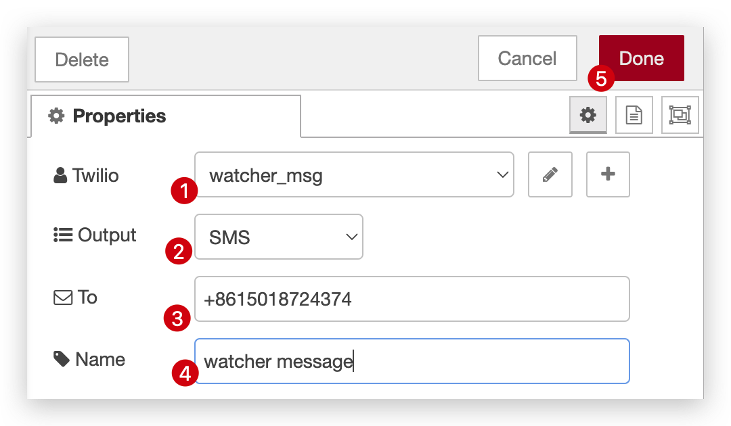
Task: Click the Twilio label
Action: click(x=86, y=176)
